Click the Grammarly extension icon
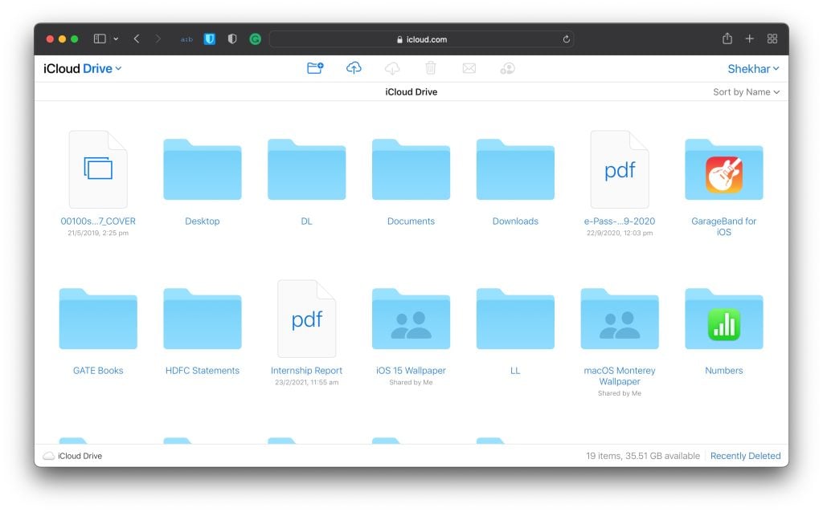The width and height of the screenshot is (823, 512). coord(255,39)
